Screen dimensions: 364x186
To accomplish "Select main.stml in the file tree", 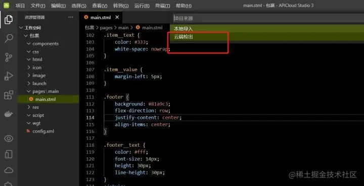I will tap(49, 99).
